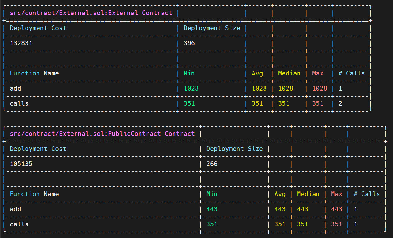Select the calls function name in PublicContract table
Image resolution: width=393 pixels, height=238 pixels.
coord(19,224)
